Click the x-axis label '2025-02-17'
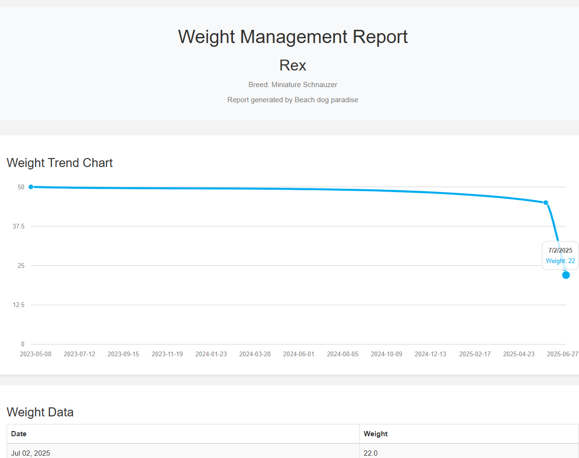Image resolution: width=579 pixels, height=458 pixels. pos(475,354)
